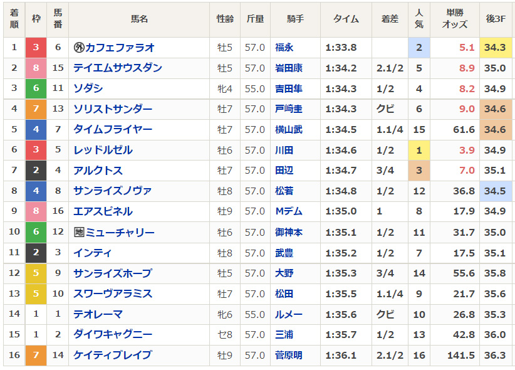Click the blue highlighted 34.5 cell
The width and height of the screenshot is (515, 370).
tap(496, 191)
